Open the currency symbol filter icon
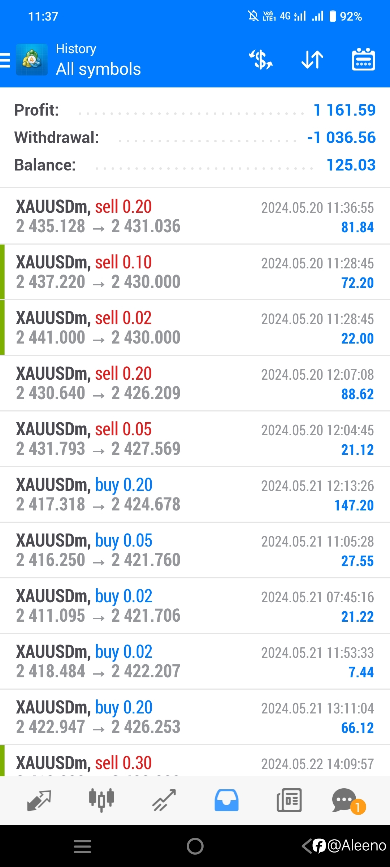Image resolution: width=390 pixels, height=867 pixels. tap(261, 60)
